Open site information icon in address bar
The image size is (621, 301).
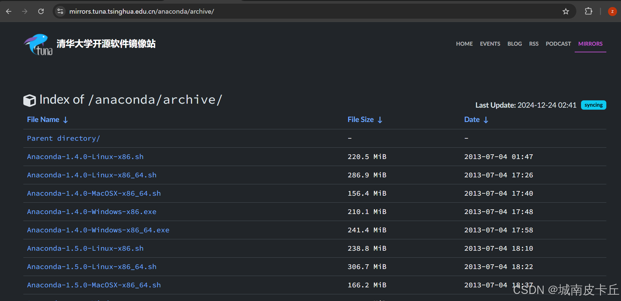pos(60,11)
